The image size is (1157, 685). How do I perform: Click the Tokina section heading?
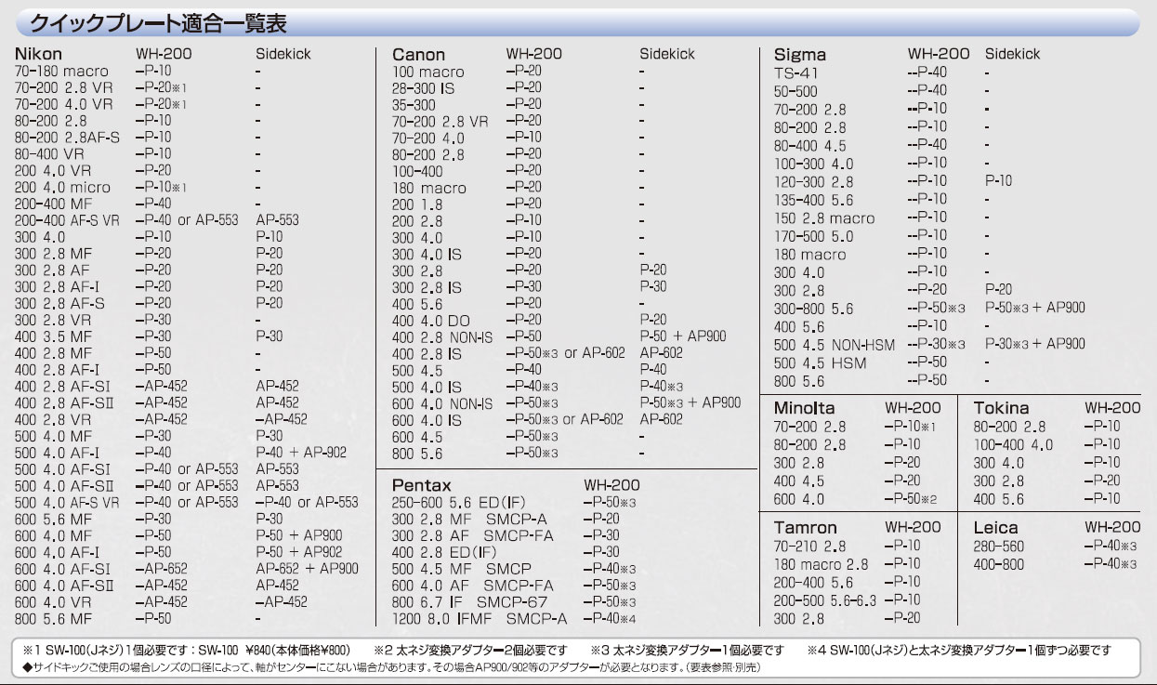(1001, 408)
